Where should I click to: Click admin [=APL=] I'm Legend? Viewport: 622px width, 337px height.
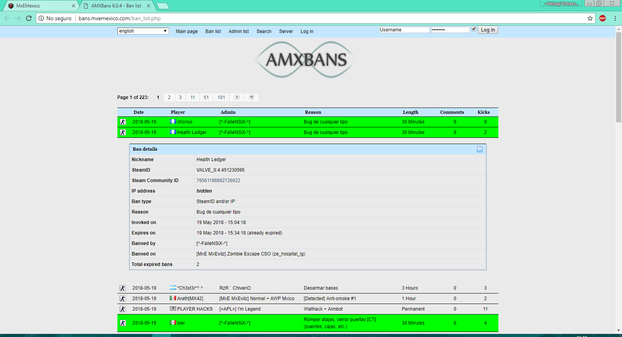coord(240,309)
